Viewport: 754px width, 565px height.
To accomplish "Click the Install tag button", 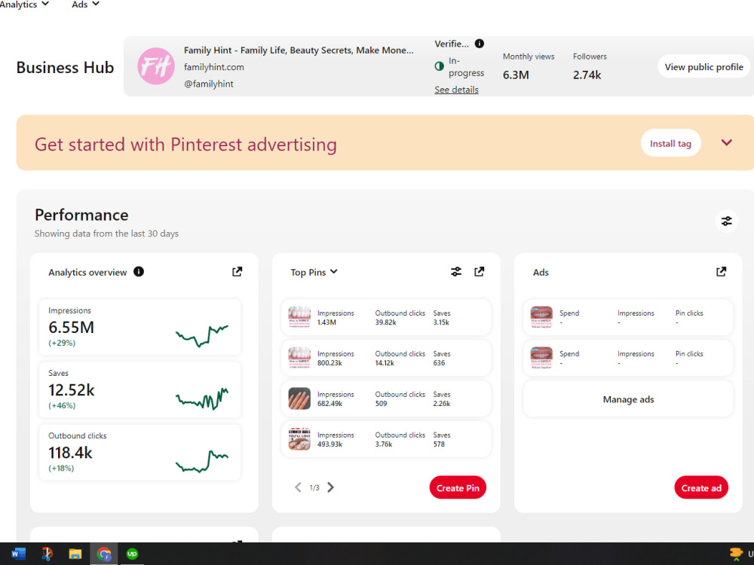I will tap(670, 143).
